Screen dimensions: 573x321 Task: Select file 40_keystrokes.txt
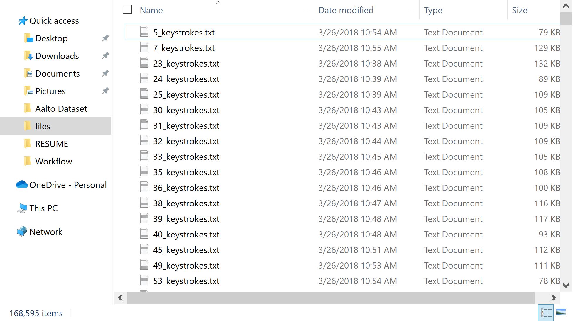[186, 235]
